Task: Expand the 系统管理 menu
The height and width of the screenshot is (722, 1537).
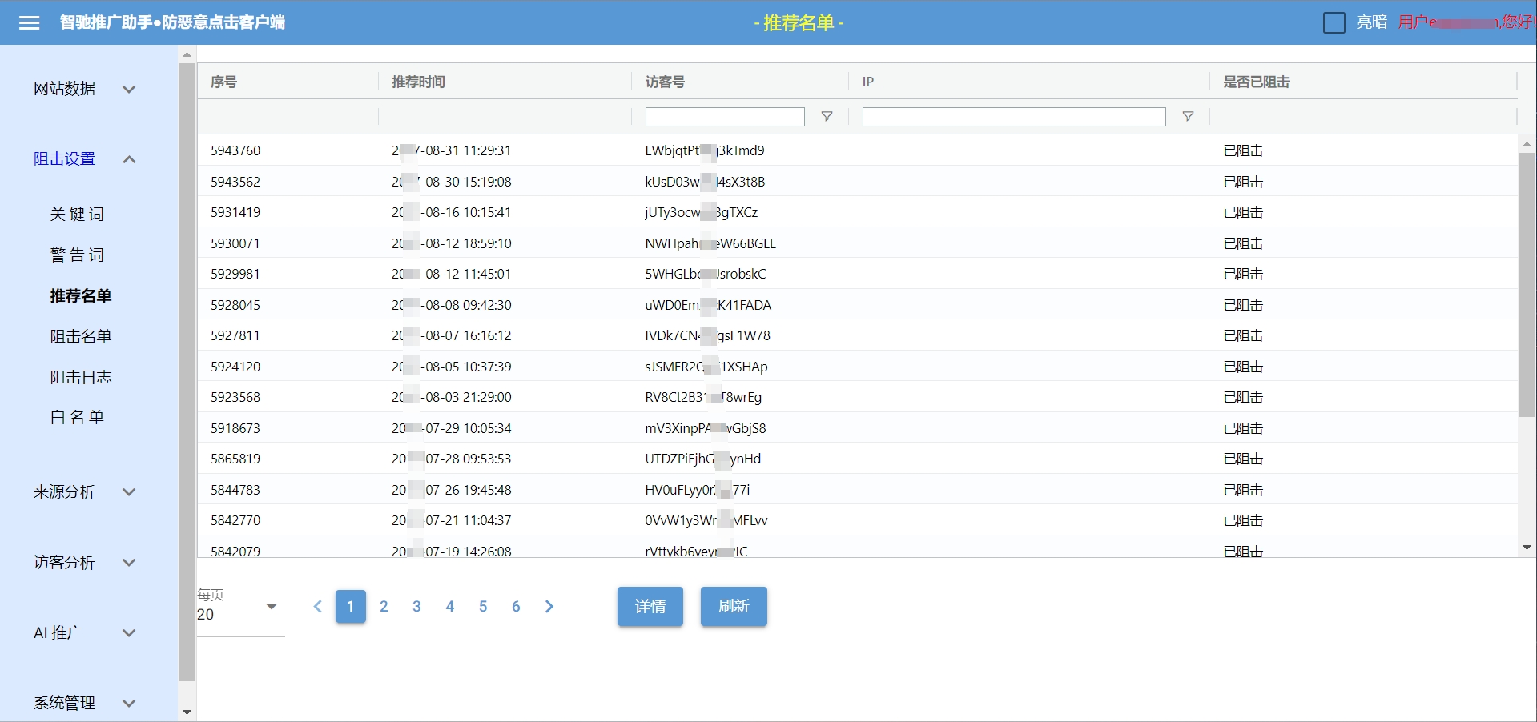Action: [84, 704]
